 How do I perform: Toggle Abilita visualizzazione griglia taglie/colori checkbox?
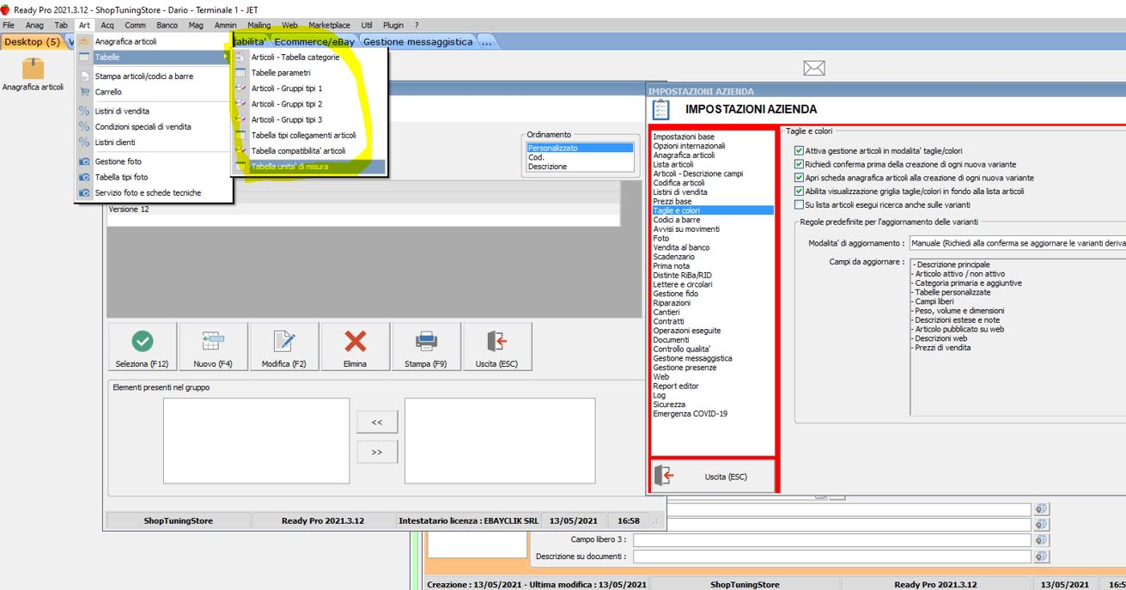[799, 192]
